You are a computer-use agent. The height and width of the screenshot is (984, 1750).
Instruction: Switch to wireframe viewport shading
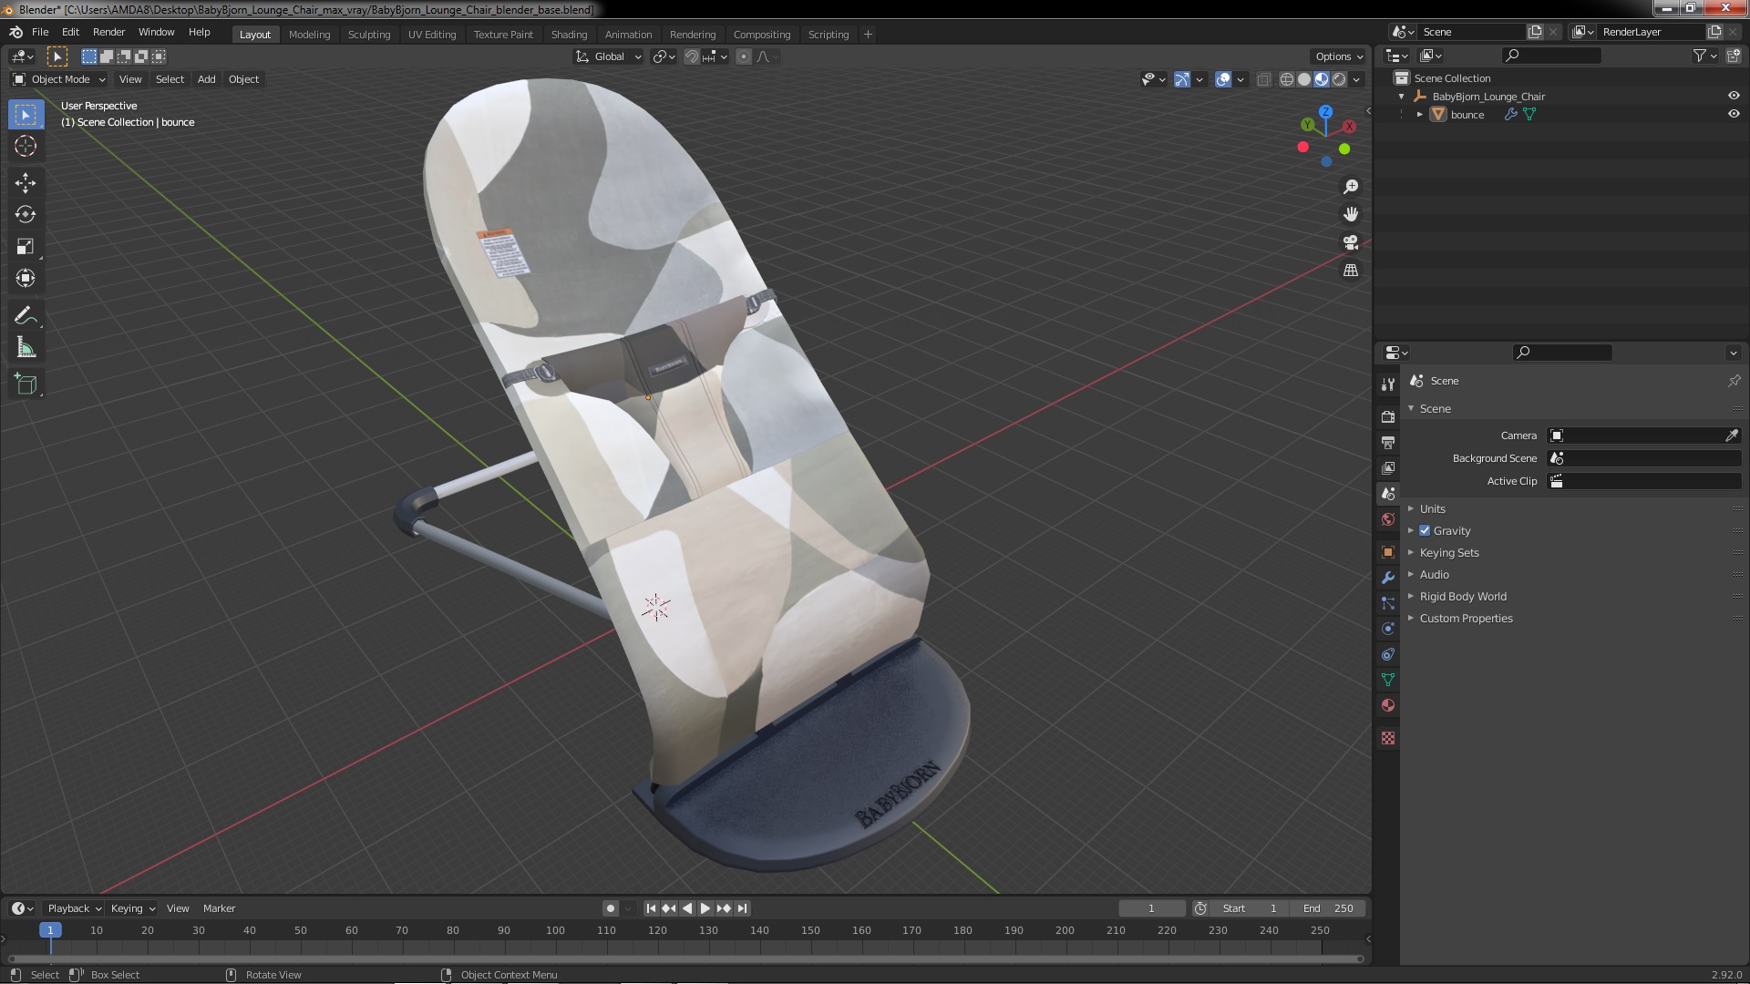tap(1287, 79)
